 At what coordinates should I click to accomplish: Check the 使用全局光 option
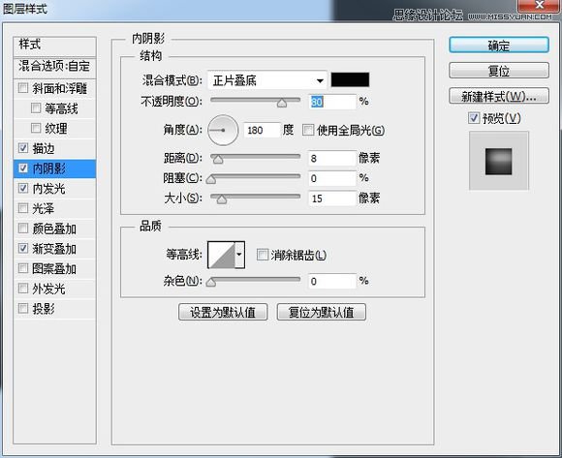pyautogui.click(x=308, y=130)
